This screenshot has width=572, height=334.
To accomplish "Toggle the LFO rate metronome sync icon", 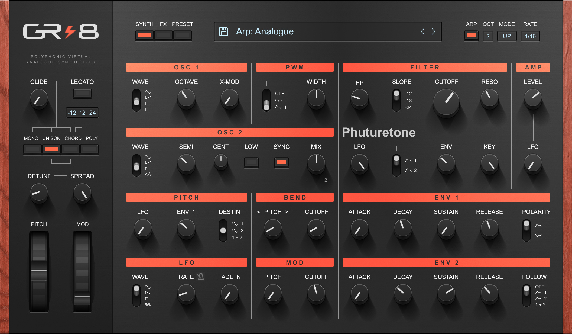I will coord(200,277).
